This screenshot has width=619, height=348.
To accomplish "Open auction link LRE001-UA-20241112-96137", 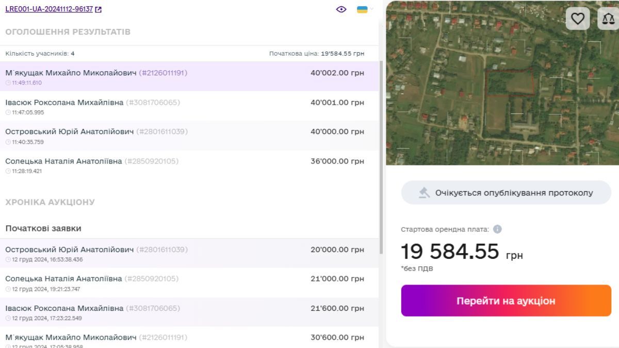I will pos(49,9).
